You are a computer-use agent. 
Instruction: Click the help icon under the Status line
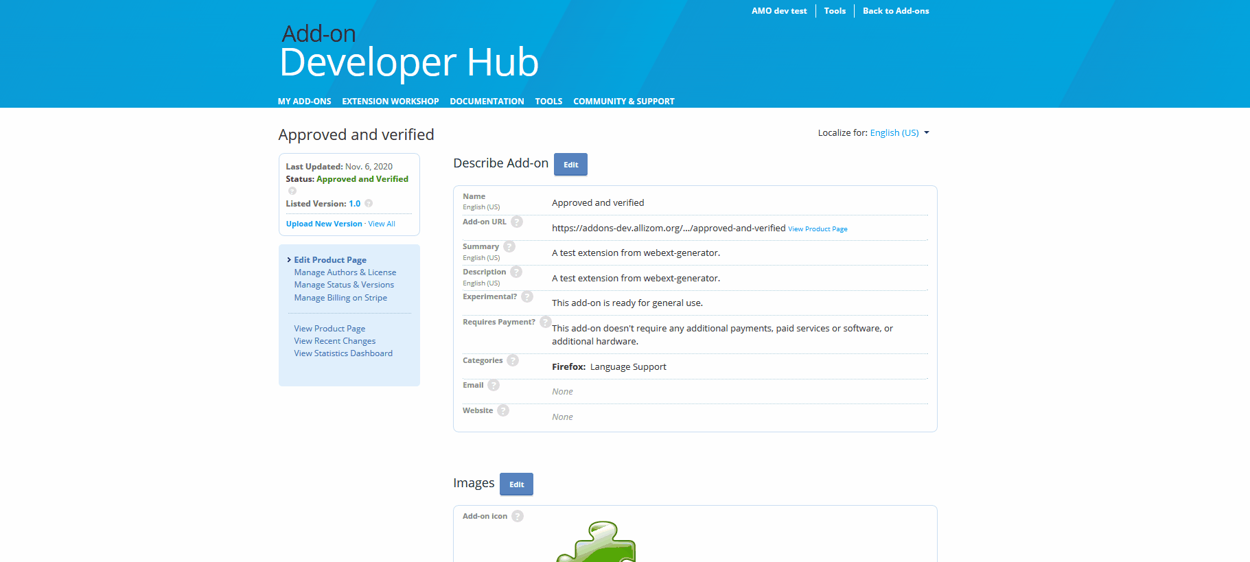point(292,191)
